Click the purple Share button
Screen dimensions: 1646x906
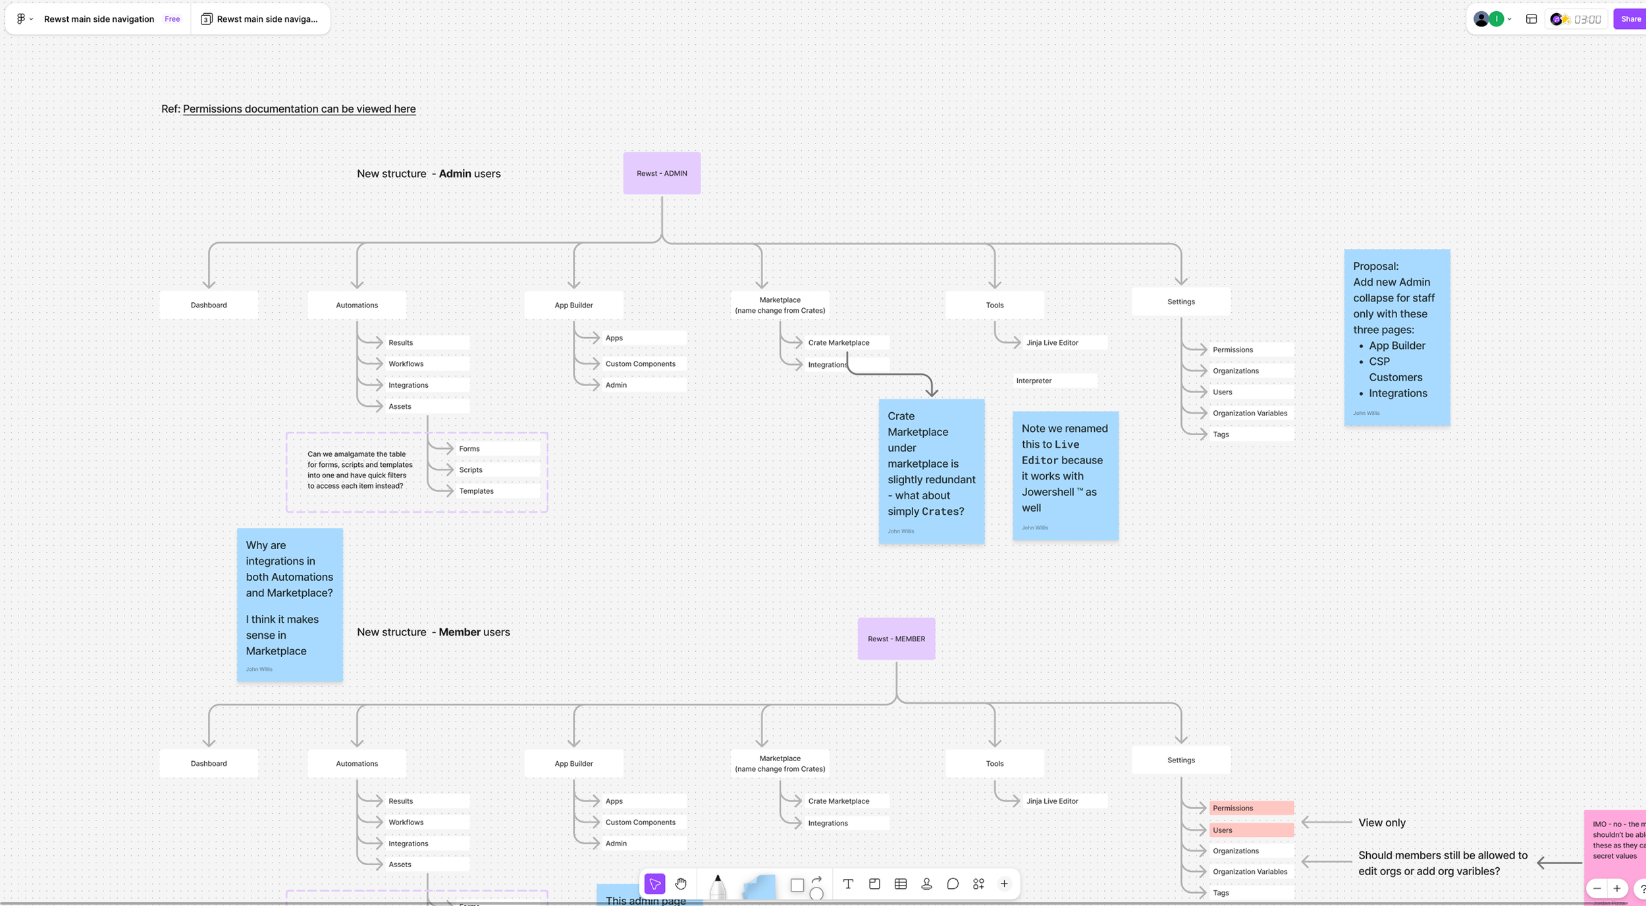(1630, 19)
